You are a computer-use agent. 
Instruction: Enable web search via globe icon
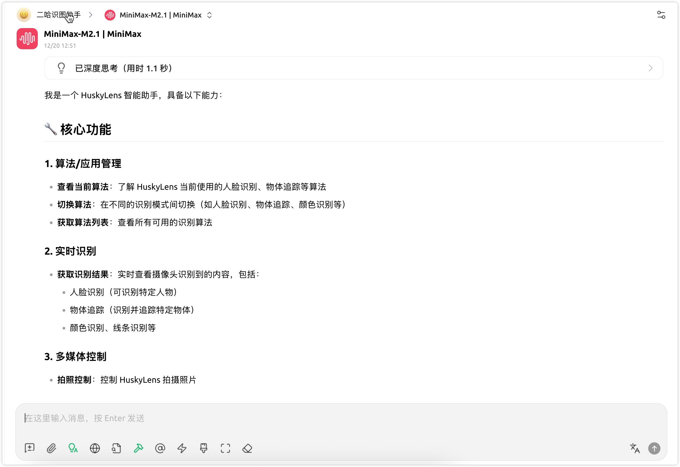click(95, 448)
